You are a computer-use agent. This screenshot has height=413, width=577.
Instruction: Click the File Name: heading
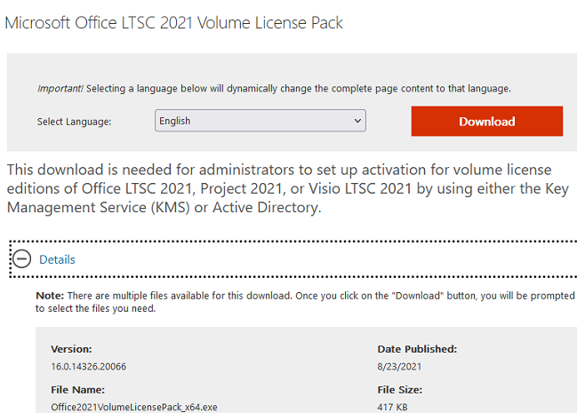[x=77, y=389]
